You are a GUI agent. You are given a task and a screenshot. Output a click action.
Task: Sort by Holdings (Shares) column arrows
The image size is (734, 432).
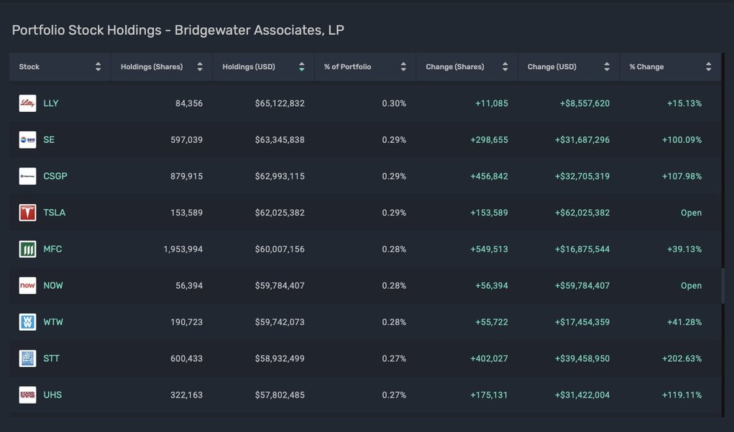tap(200, 67)
